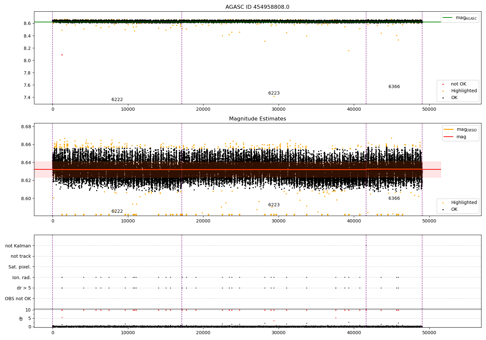
Task: Click the '6366' label in the top plot
Action: point(394,87)
